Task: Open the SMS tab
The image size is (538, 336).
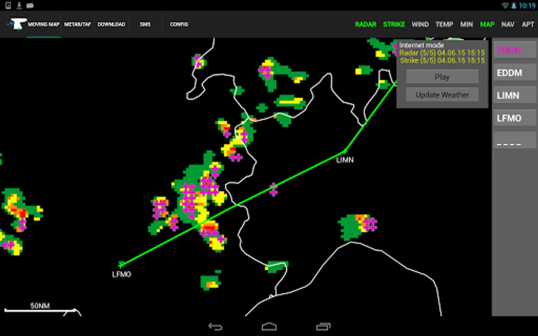Action: [x=145, y=24]
